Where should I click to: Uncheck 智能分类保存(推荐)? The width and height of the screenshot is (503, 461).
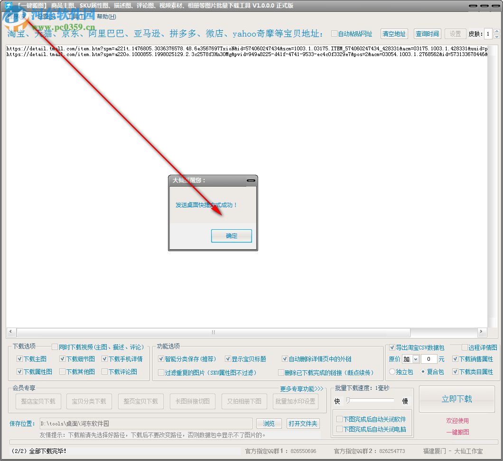click(161, 358)
